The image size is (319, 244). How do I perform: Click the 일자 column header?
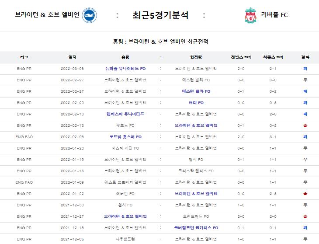[x=72, y=57]
